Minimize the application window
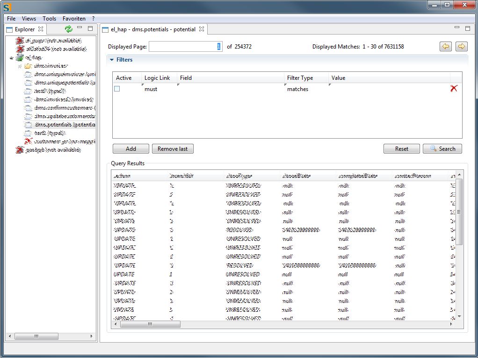478x358 pixels. pos(435,5)
